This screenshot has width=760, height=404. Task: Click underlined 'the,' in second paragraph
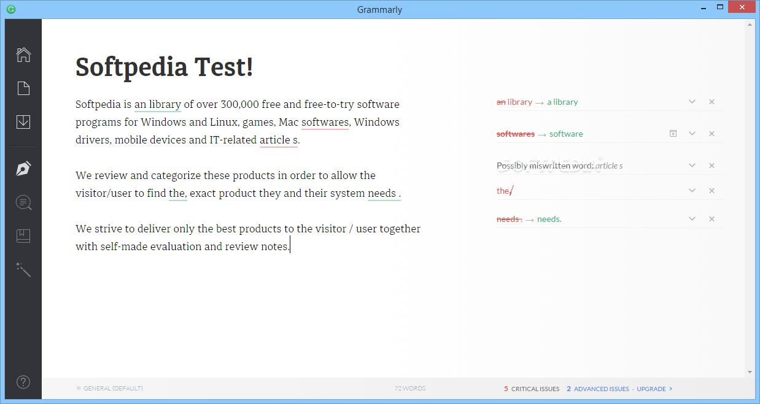click(x=177, y=193)
